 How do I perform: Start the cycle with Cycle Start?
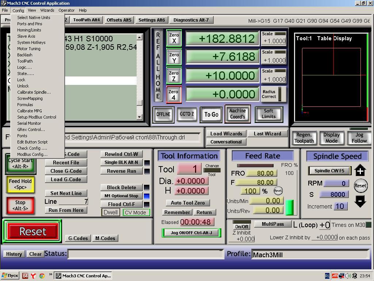[x=20, y=163]
